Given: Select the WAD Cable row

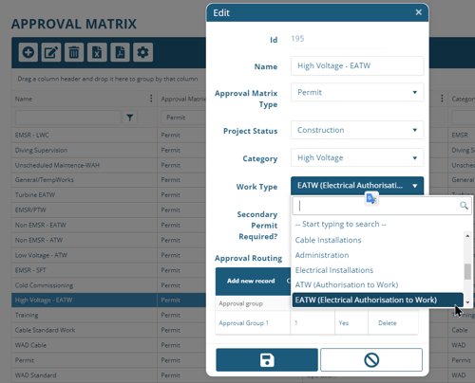Looking at the screenshot, I should (x=108, y=345).
